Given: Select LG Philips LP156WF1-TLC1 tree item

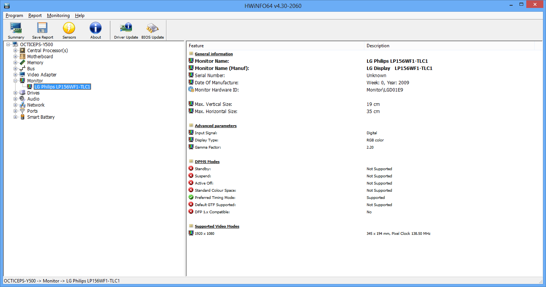Looking at the screenshot, I should pyautogui.click(x=62, y=87).
